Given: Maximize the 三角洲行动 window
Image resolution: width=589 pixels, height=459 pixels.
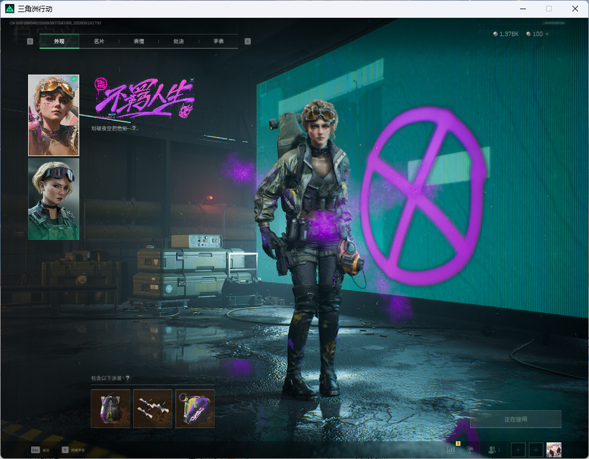Looking at the screenshot, I should [x=549, y=9].
